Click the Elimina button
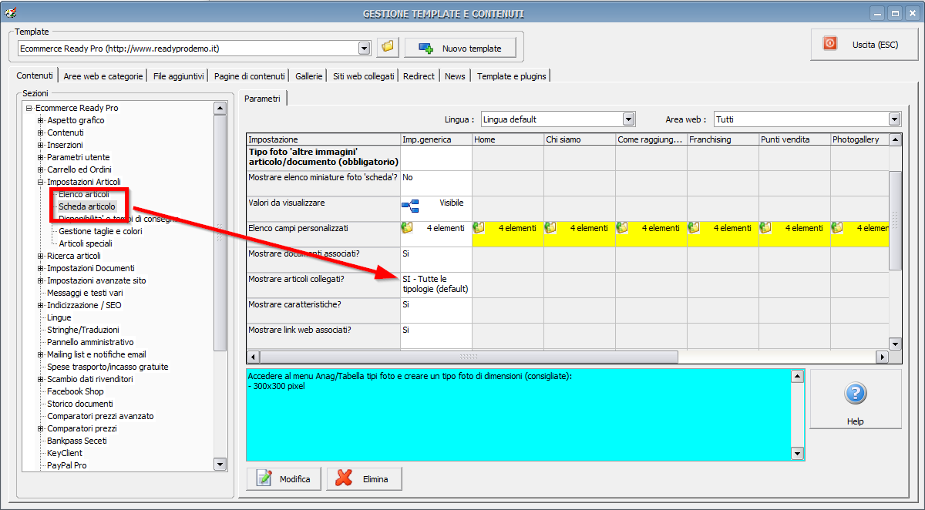 (364, 478)
